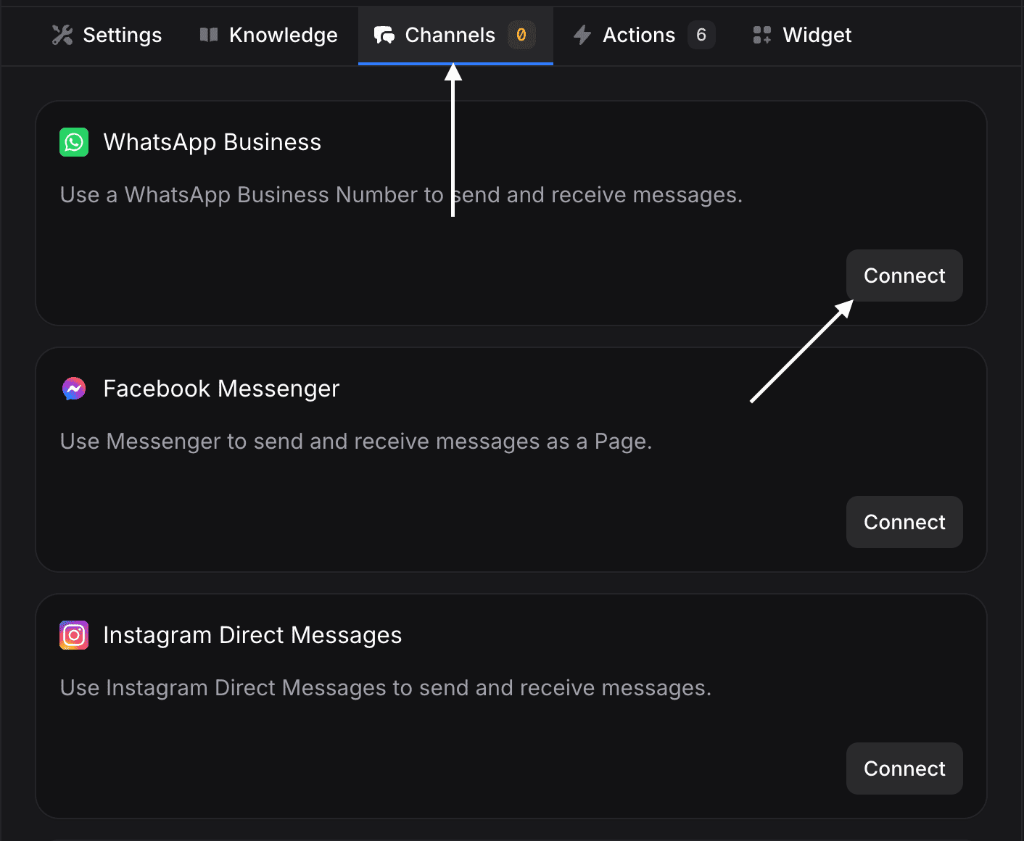Click the Facebook Messenger heading
1024x841 pixels.
pos(221,389)
